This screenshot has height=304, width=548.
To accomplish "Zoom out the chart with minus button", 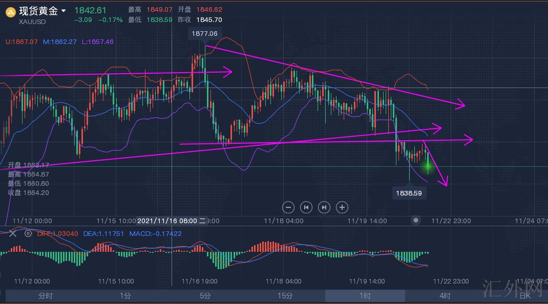I will coord(288,207).
